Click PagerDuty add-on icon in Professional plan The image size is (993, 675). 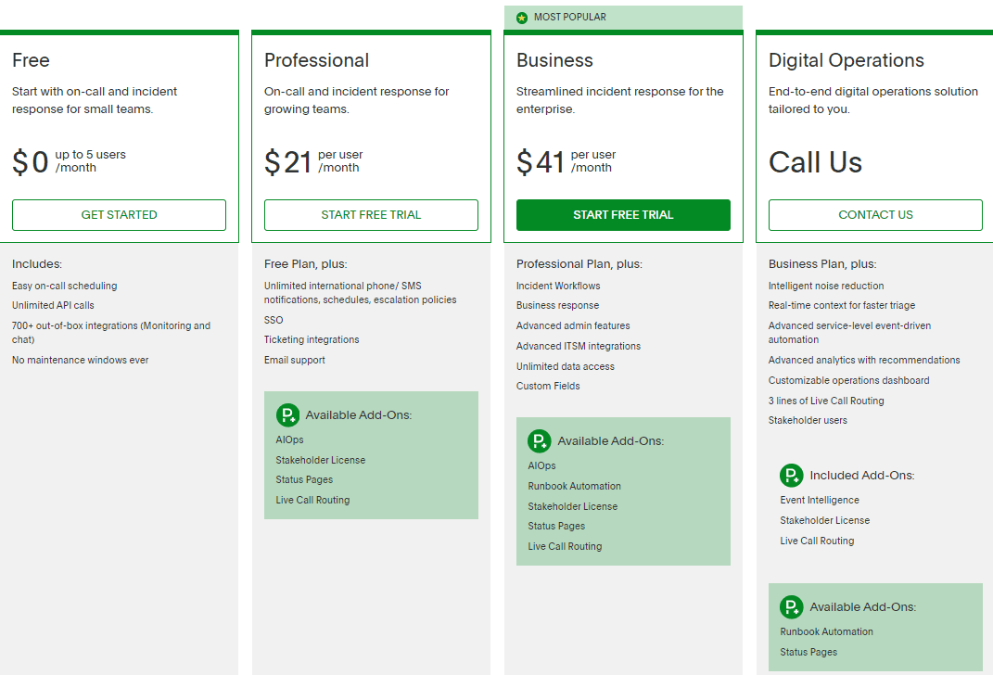[287, 415]
